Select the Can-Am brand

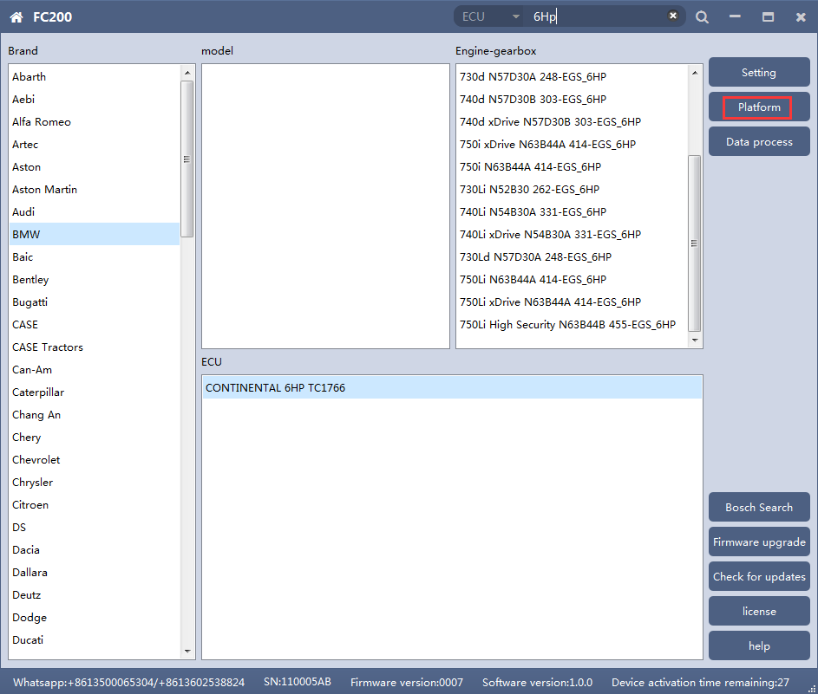[x=95, y=369]
